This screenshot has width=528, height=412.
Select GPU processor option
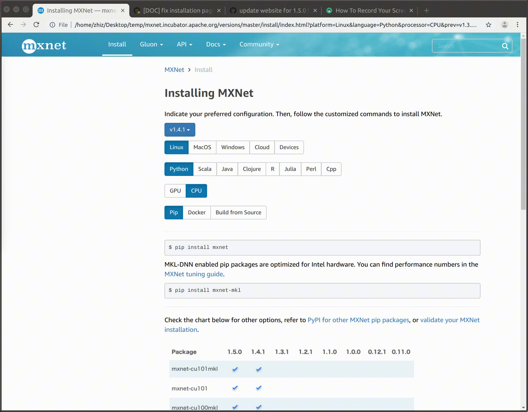click(175, 191)
